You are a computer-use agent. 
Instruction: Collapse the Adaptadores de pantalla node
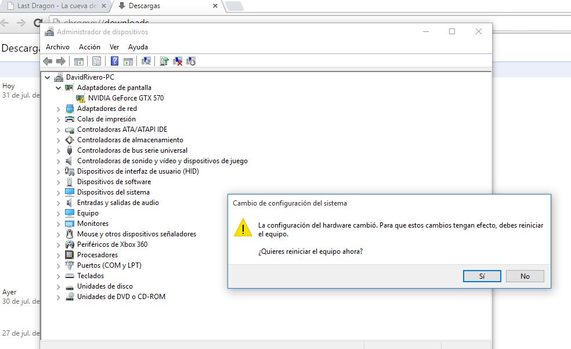(x=59, y=88)
